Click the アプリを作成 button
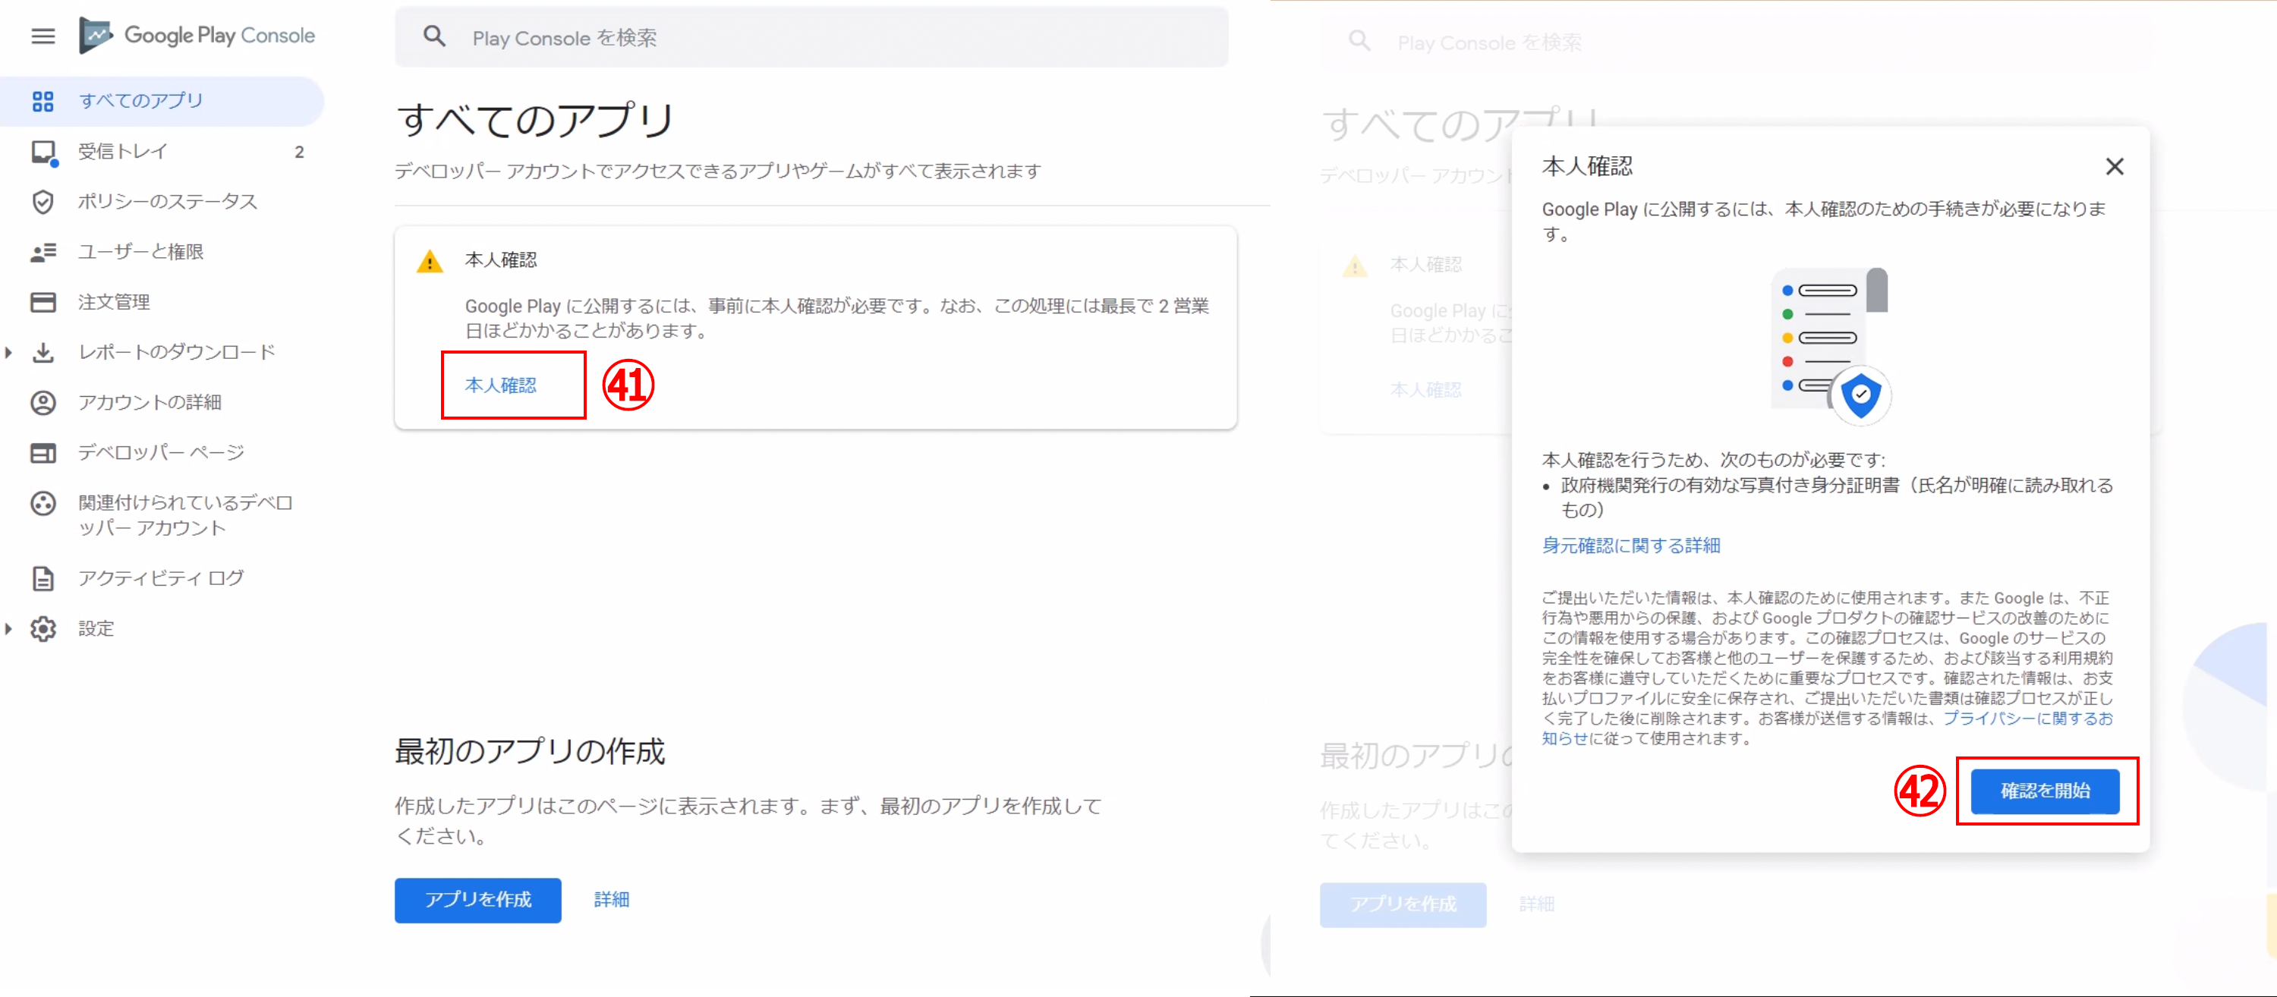Screen dimensions: 2277x997 [477, 900]
